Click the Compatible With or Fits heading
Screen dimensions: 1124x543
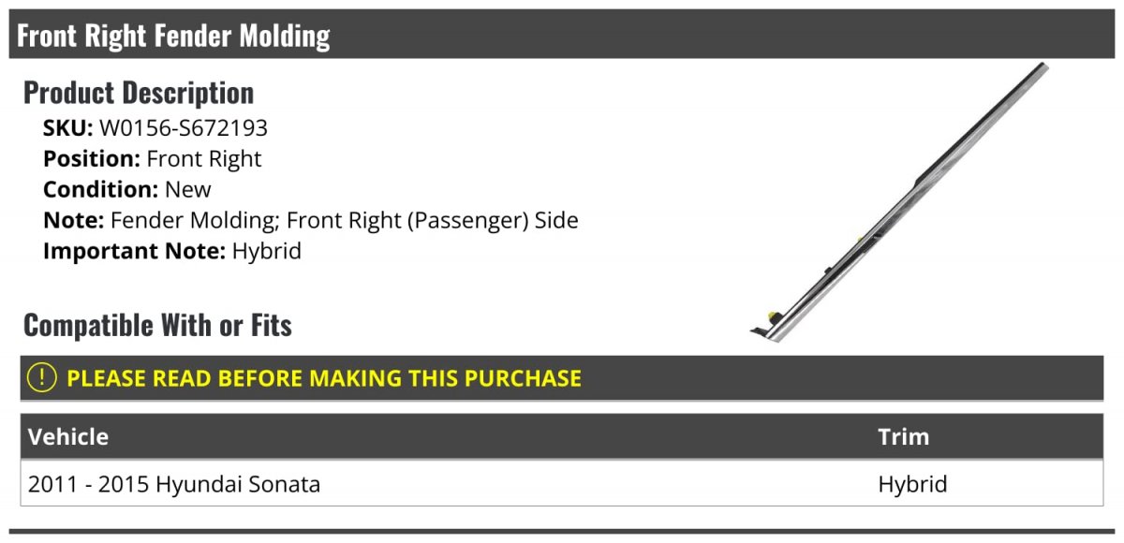[157, 325]
